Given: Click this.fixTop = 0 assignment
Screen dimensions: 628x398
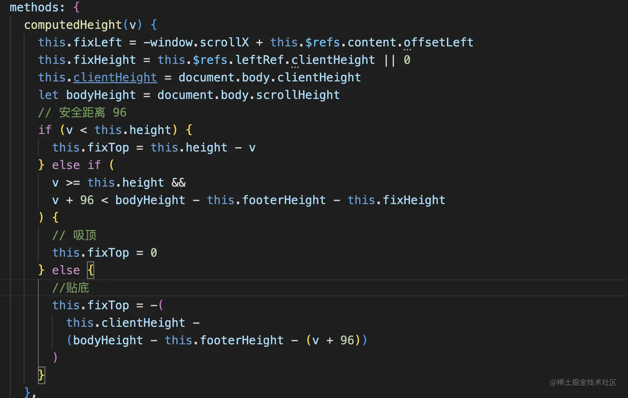Looking at the screenshot, I should tap(104, 253).
